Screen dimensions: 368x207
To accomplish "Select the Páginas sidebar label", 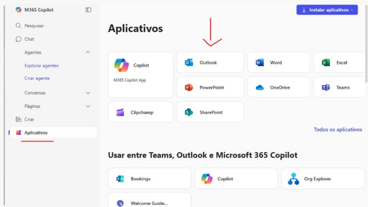I will (x=32, y=106).
